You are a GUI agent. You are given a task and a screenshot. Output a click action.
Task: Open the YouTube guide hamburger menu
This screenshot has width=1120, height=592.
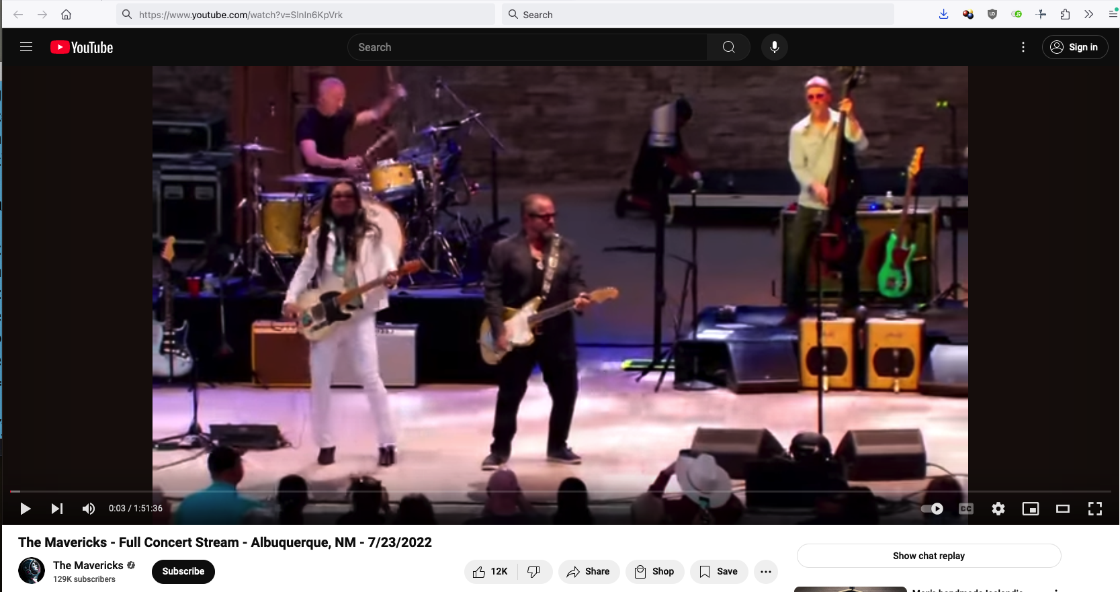[x=26, y=47]
